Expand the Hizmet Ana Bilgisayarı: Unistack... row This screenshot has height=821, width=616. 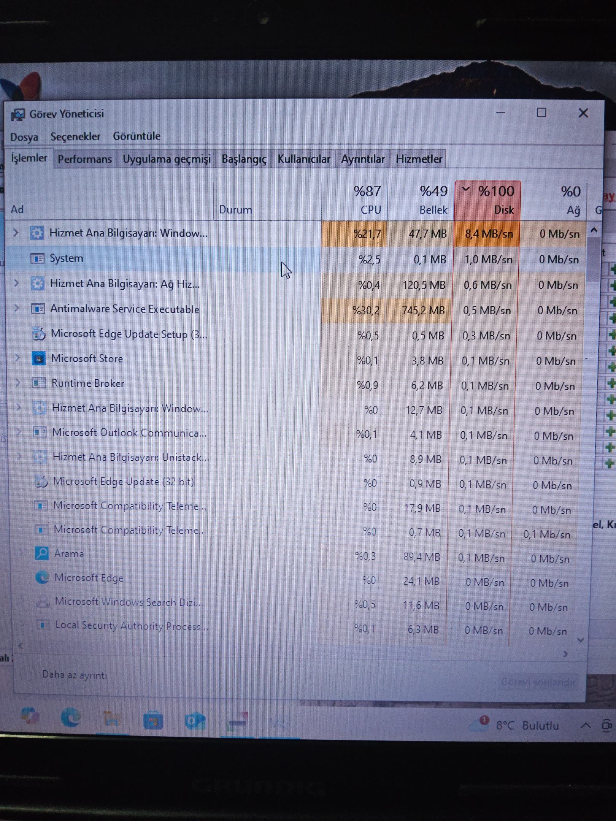(19, 456)
